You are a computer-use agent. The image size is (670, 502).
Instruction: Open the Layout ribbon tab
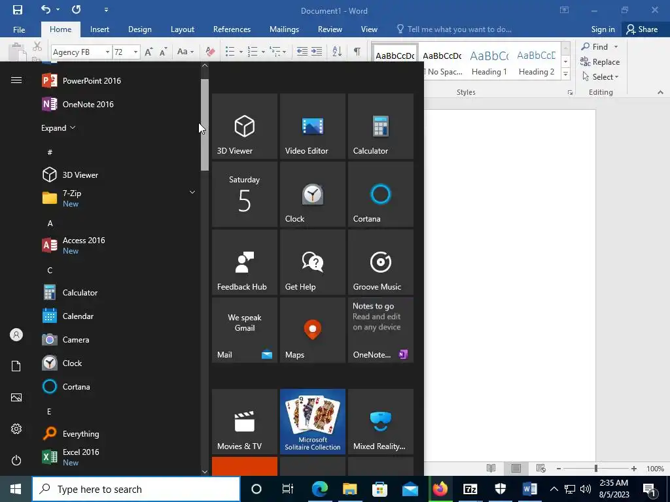[x=183, y=29]
